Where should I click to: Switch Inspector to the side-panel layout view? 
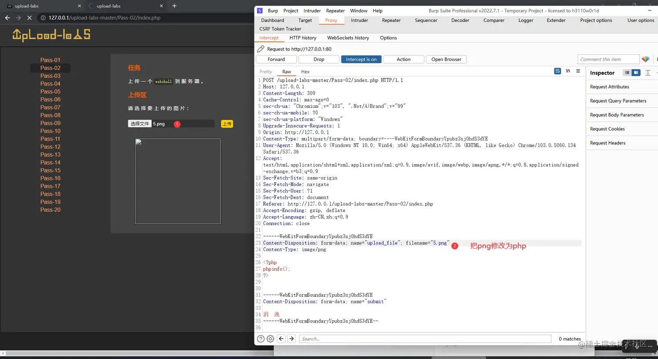tap(636, 73)
